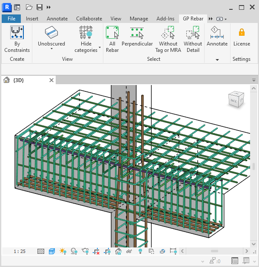259x267 pixels.
Task: Expand the Unobscured dropdown arrow
Action: (51, 49)
